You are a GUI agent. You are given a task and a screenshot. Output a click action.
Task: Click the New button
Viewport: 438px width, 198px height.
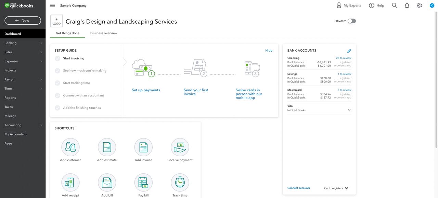23,21
